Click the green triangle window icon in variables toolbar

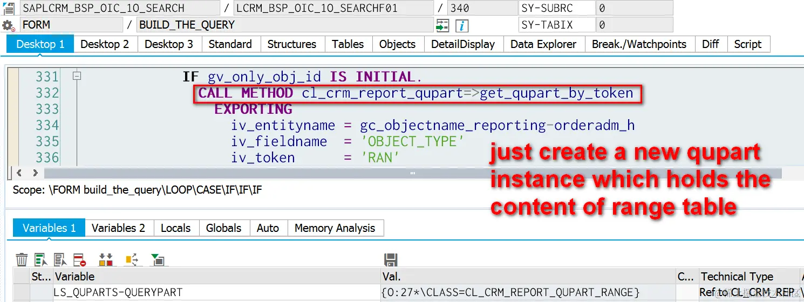tap(158, 260)
